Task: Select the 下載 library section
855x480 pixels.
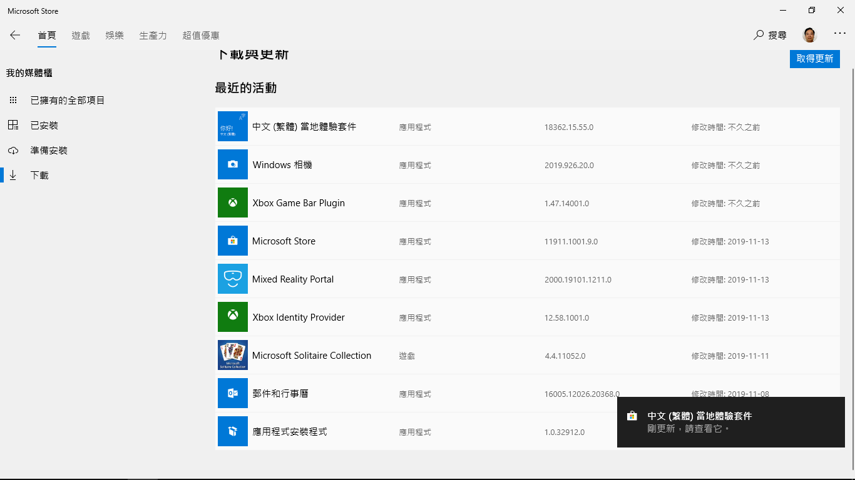Action: tap(39, 176)
